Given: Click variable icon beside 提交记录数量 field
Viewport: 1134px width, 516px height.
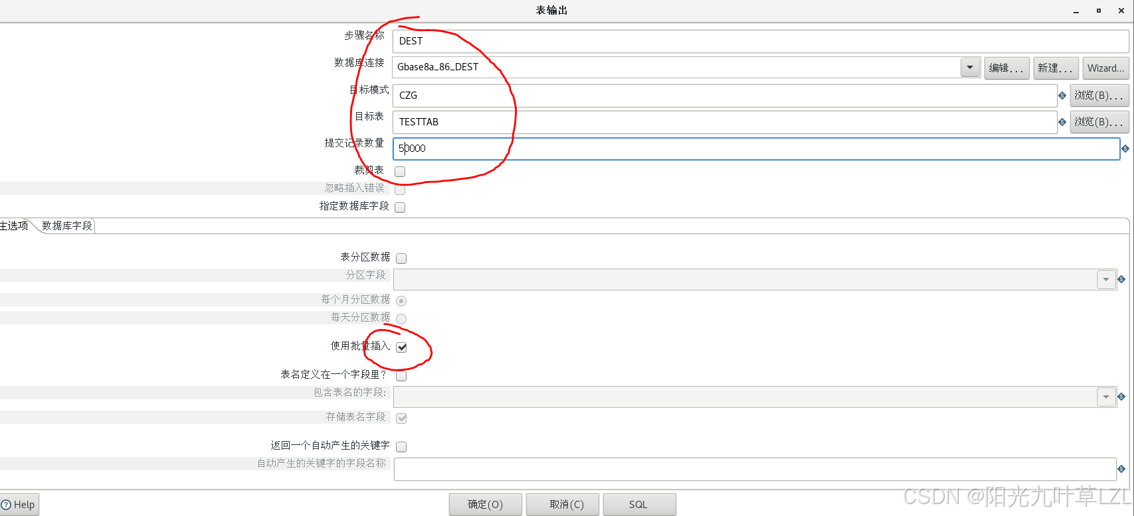Looking at the screenshot, I should [1125, 149].
